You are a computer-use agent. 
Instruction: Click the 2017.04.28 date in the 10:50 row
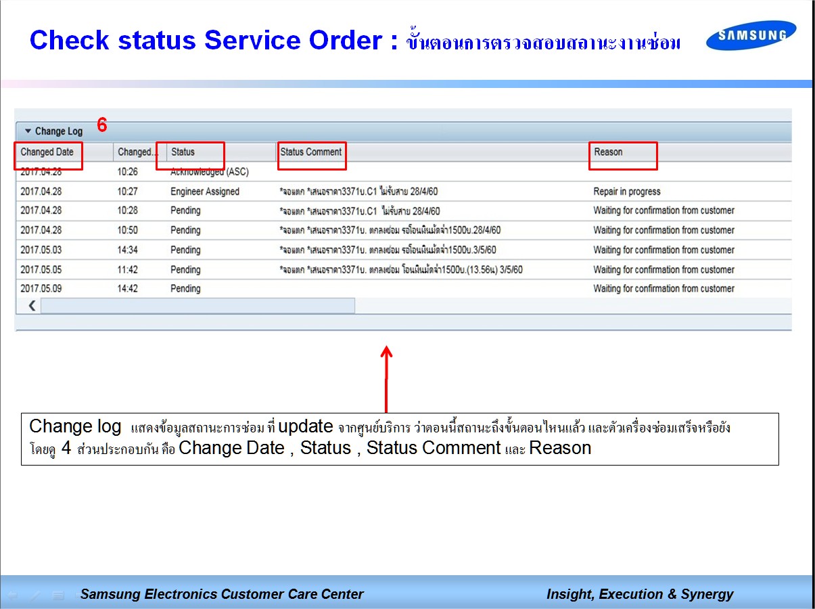pos(41,230)
